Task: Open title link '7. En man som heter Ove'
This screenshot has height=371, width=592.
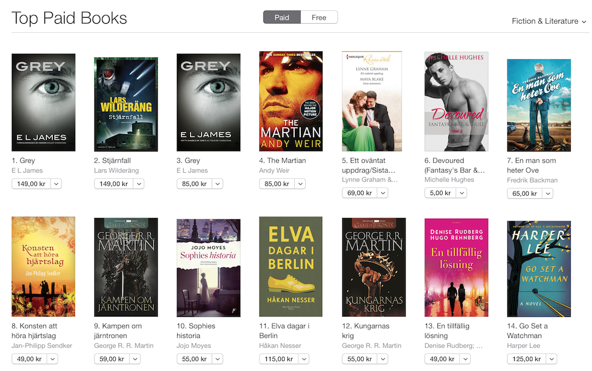Action: (x=532, y=165)
